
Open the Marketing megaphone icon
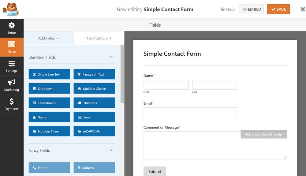click(x=12, y=82)
